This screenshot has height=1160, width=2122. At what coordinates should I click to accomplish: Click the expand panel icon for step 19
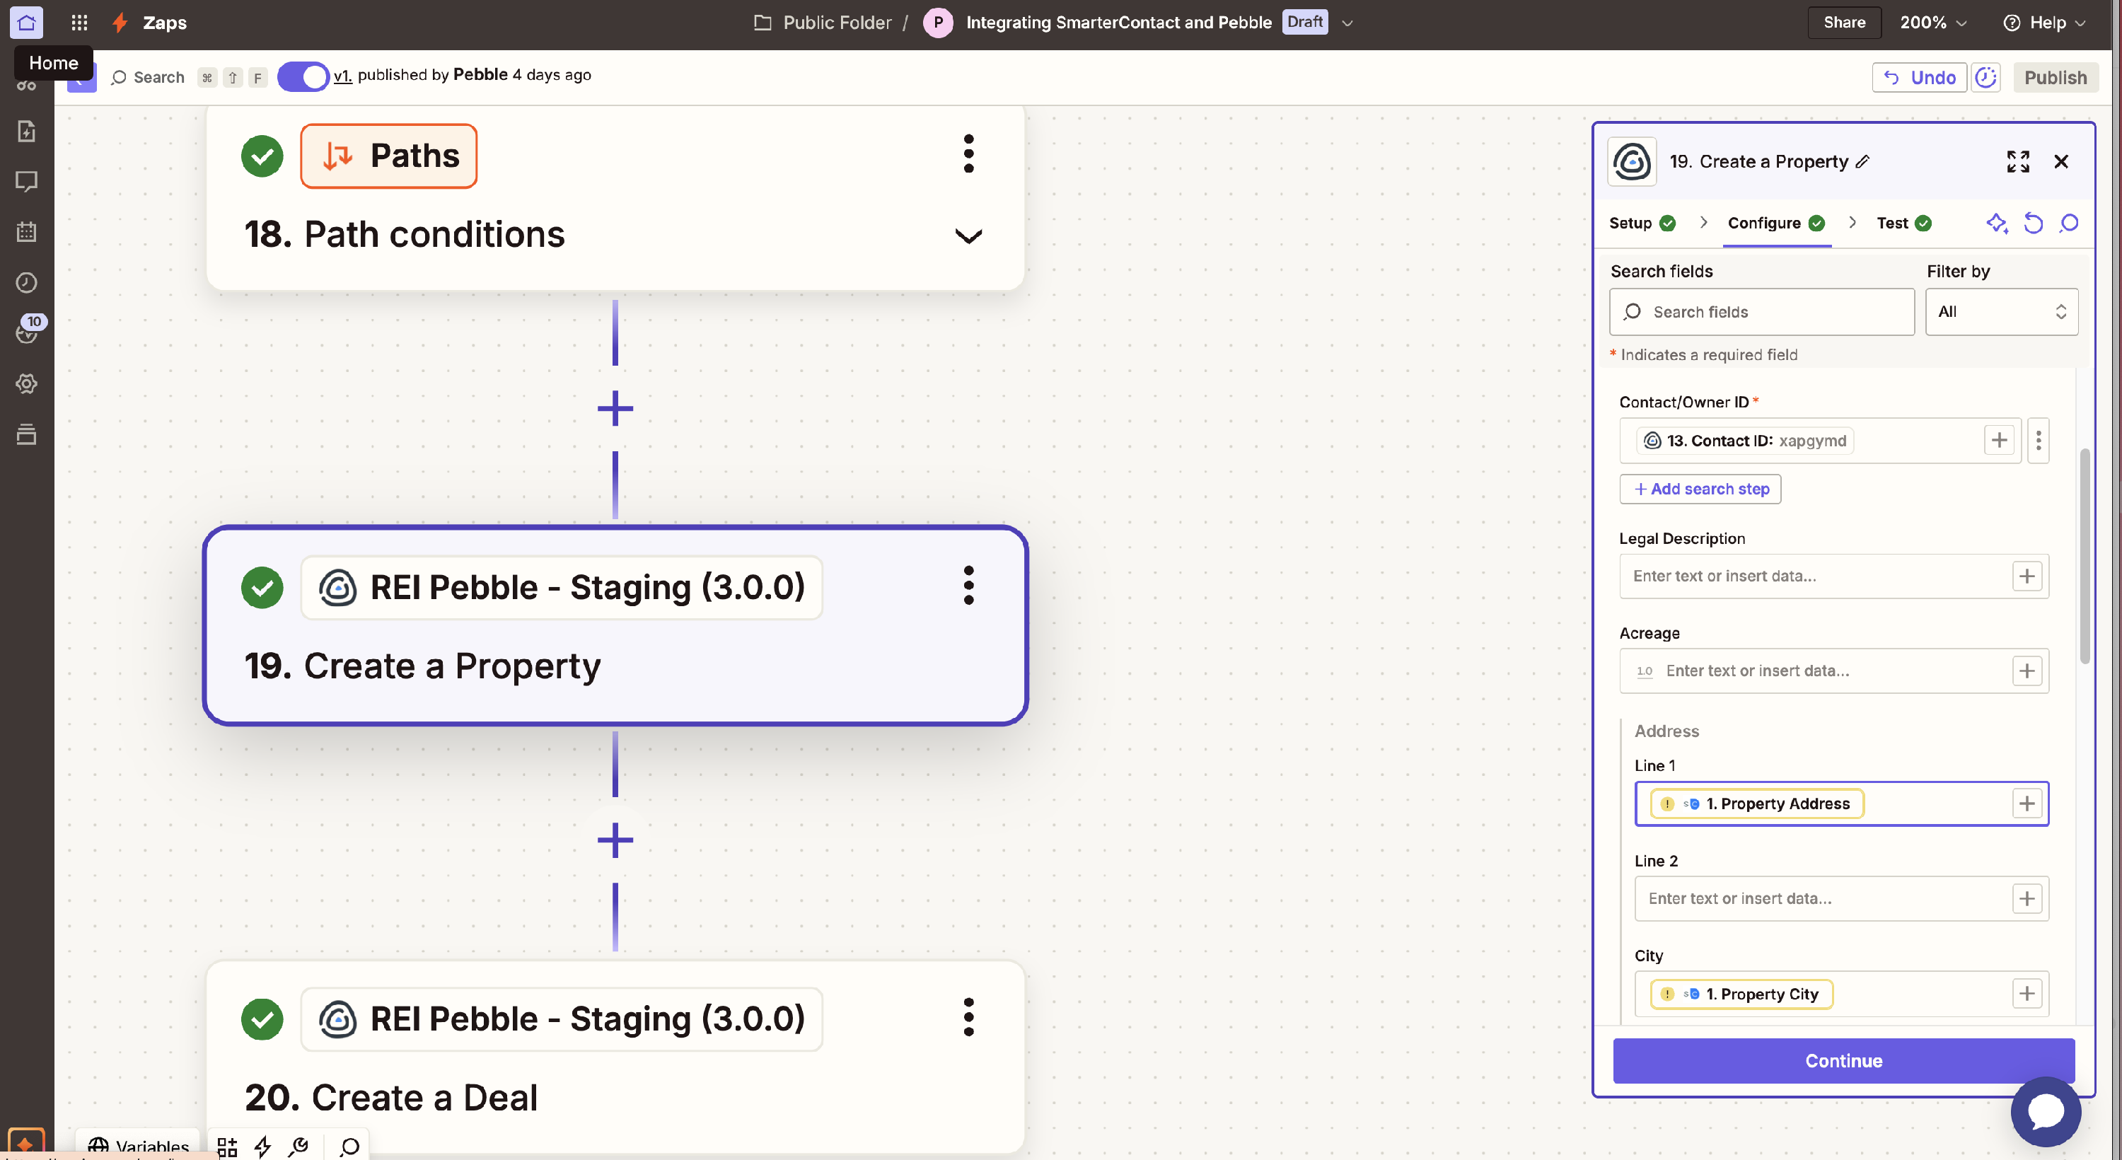click(2017, 161)
